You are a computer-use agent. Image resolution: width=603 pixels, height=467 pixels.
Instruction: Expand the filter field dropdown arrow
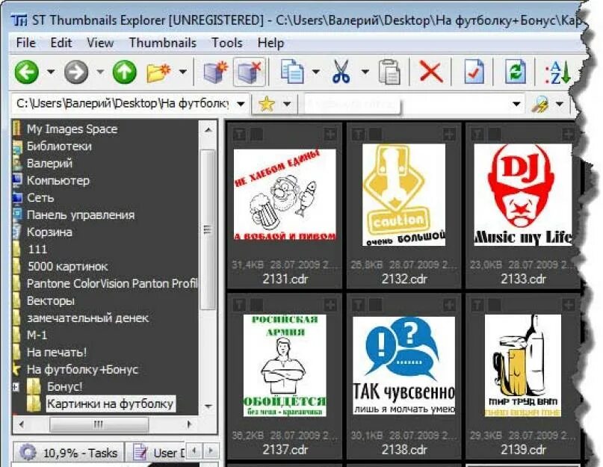516,104
